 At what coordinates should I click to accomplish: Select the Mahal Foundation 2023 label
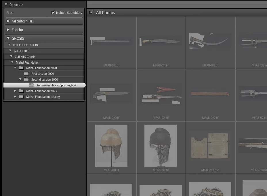pos(41,91)
